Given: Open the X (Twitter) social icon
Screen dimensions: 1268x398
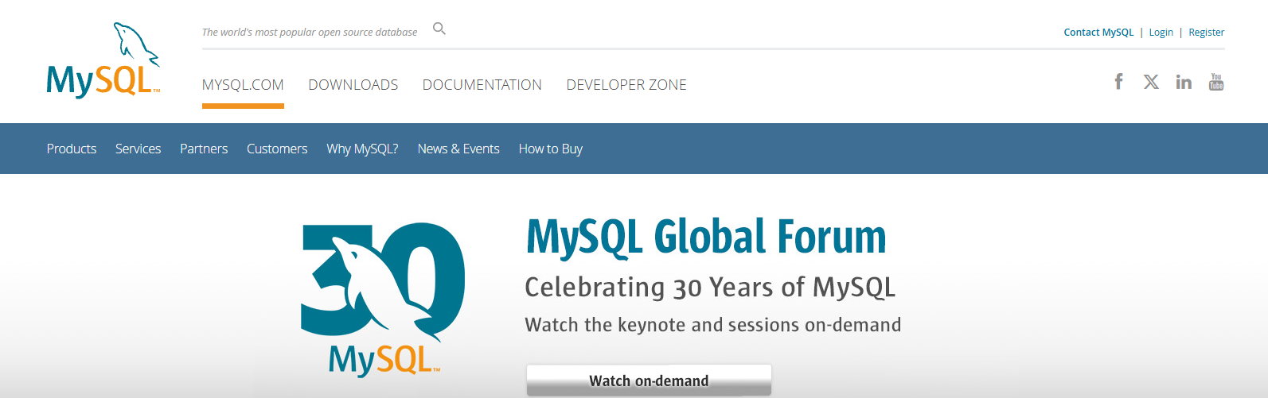Looking at the screenshot, I should [1151, 82].
